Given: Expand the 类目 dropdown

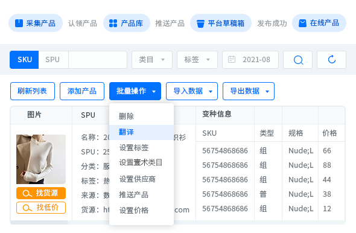Looking at the screenshot, I should coord(152,60).
